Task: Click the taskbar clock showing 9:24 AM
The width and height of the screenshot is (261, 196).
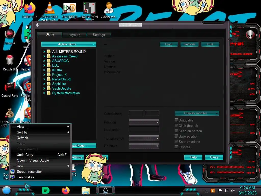Action: click(x=247, y=190)
